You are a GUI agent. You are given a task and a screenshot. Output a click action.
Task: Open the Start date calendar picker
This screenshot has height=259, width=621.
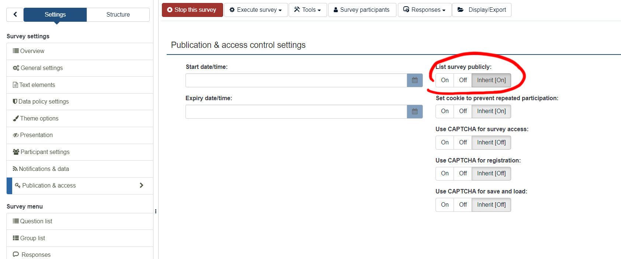[x=414, y=80]
